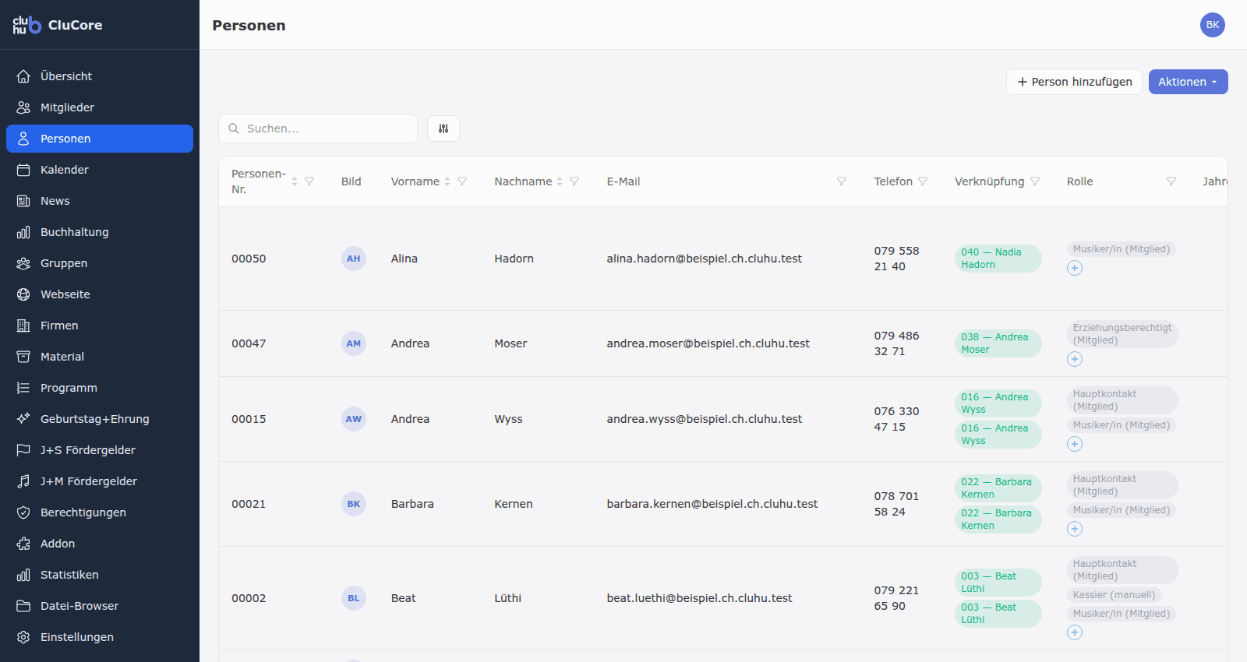1247x662 pixels.
Task: Click the AH avatar thumbnail for Alina
Action: tap(354, 259)
